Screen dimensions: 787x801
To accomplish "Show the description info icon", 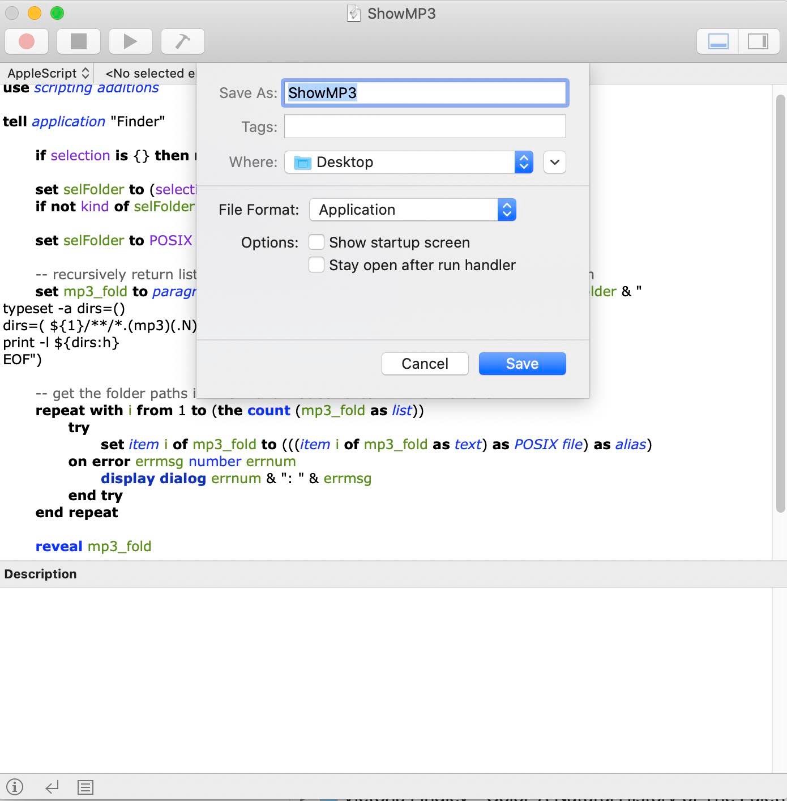I will pyautogui.click(x=15, y=787).
